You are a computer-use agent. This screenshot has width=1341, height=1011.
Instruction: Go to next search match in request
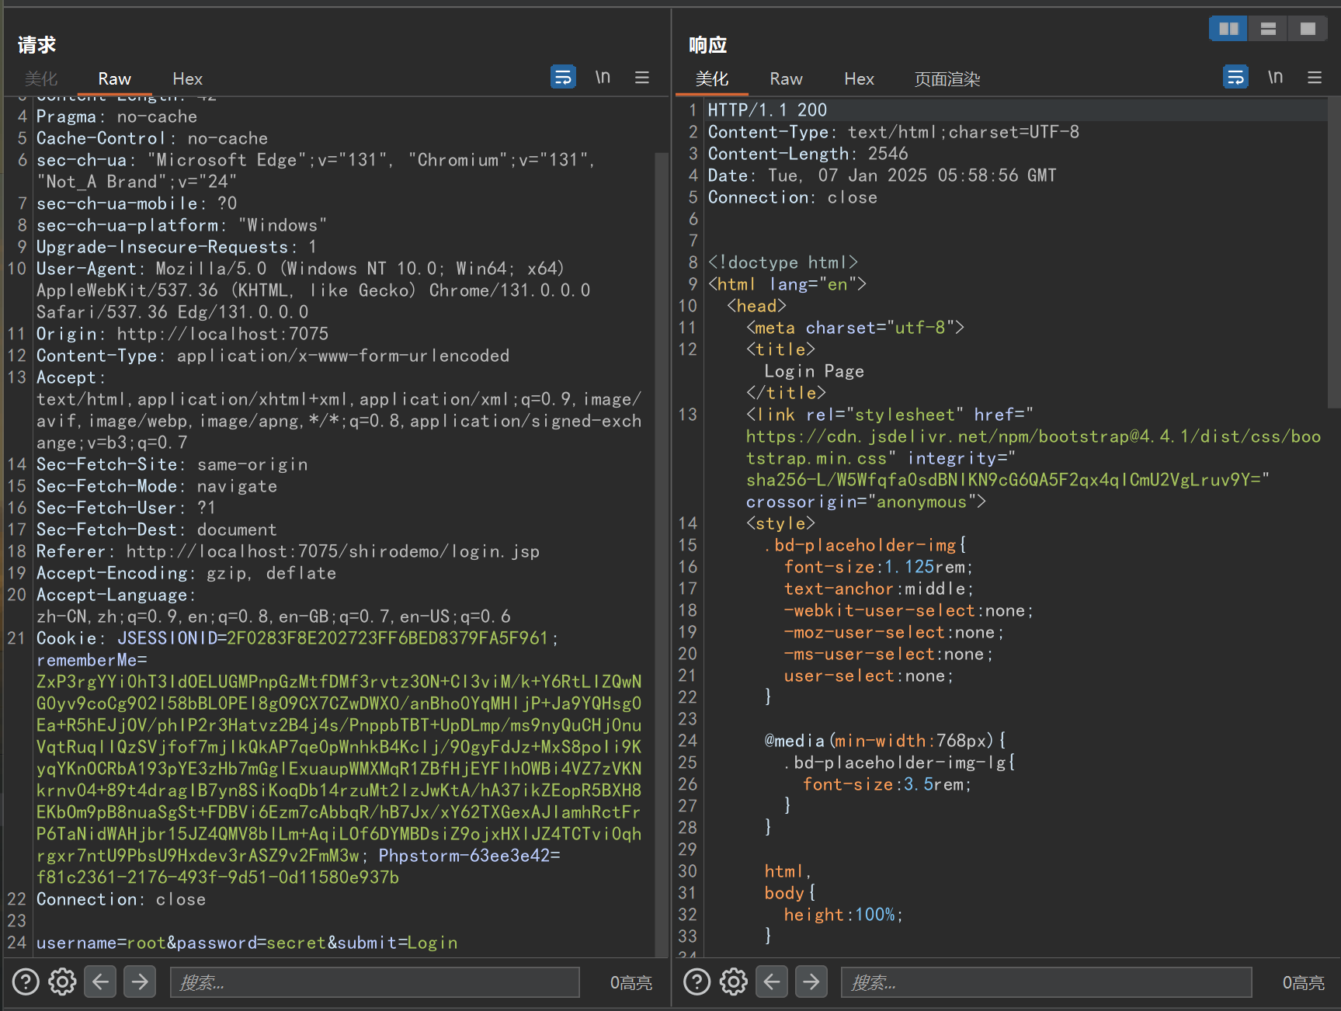pos(140,982)
